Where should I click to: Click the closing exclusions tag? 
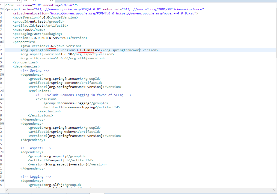point(40,115)
